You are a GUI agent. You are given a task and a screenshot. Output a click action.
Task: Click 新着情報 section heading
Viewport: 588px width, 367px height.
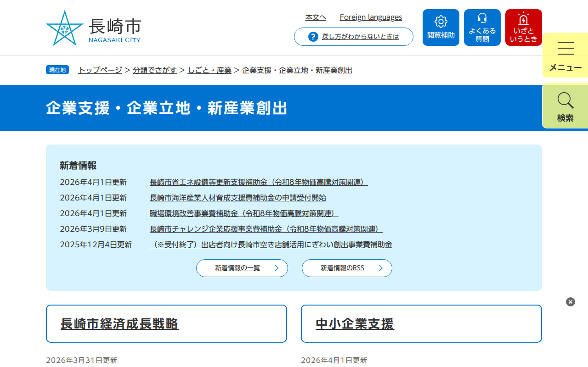pos(78,166)
